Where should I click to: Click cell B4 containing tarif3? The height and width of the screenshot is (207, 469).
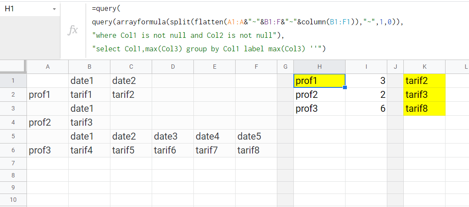point(89,123)
